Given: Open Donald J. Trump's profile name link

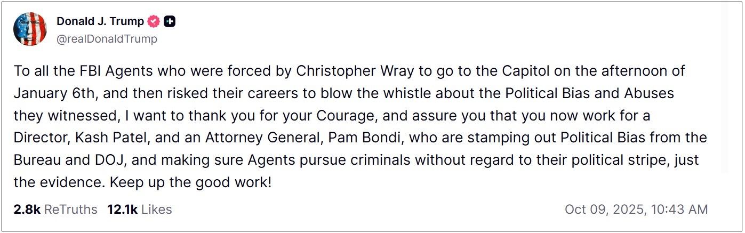Looking at the screenshot, I should [100, 22].
